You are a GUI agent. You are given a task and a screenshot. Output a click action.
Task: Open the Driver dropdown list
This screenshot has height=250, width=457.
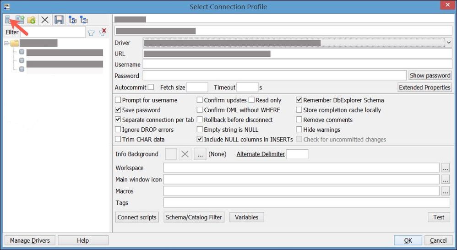click(x=448, y=43)
